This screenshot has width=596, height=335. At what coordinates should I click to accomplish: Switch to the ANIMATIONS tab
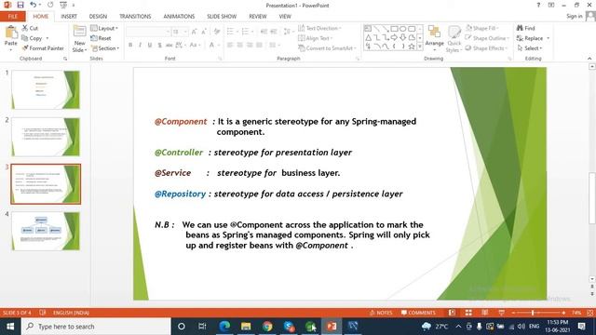[x=179, y=17]
